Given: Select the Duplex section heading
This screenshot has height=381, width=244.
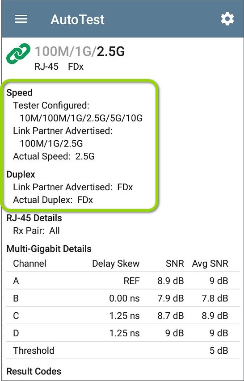Looking at the screenshot, I should [x=21, y=175].
